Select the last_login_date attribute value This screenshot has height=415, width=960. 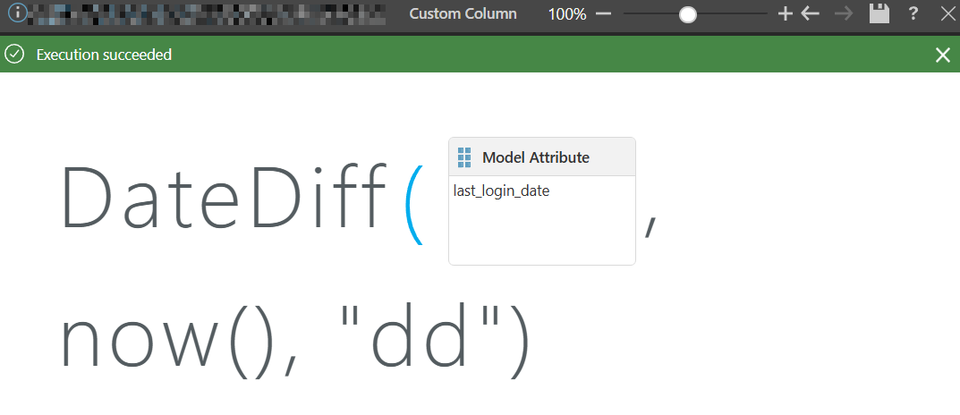click(501, 191)
